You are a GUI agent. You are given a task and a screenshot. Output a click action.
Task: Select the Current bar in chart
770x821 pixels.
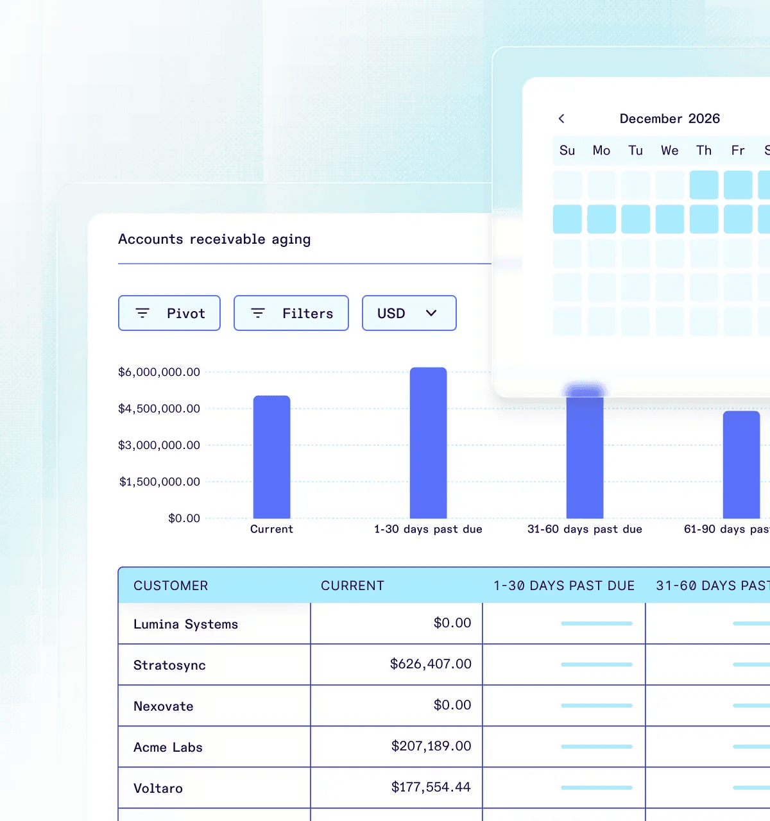click(x=271, y=457)
